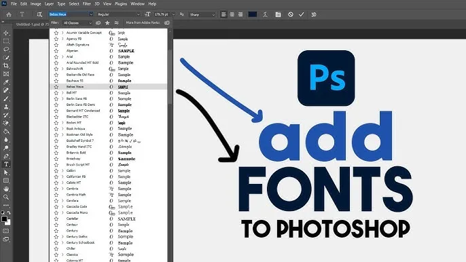Select the Hand tool
Image resolution: width=466 pixels, height=262 pixels.
coord(6,189)
